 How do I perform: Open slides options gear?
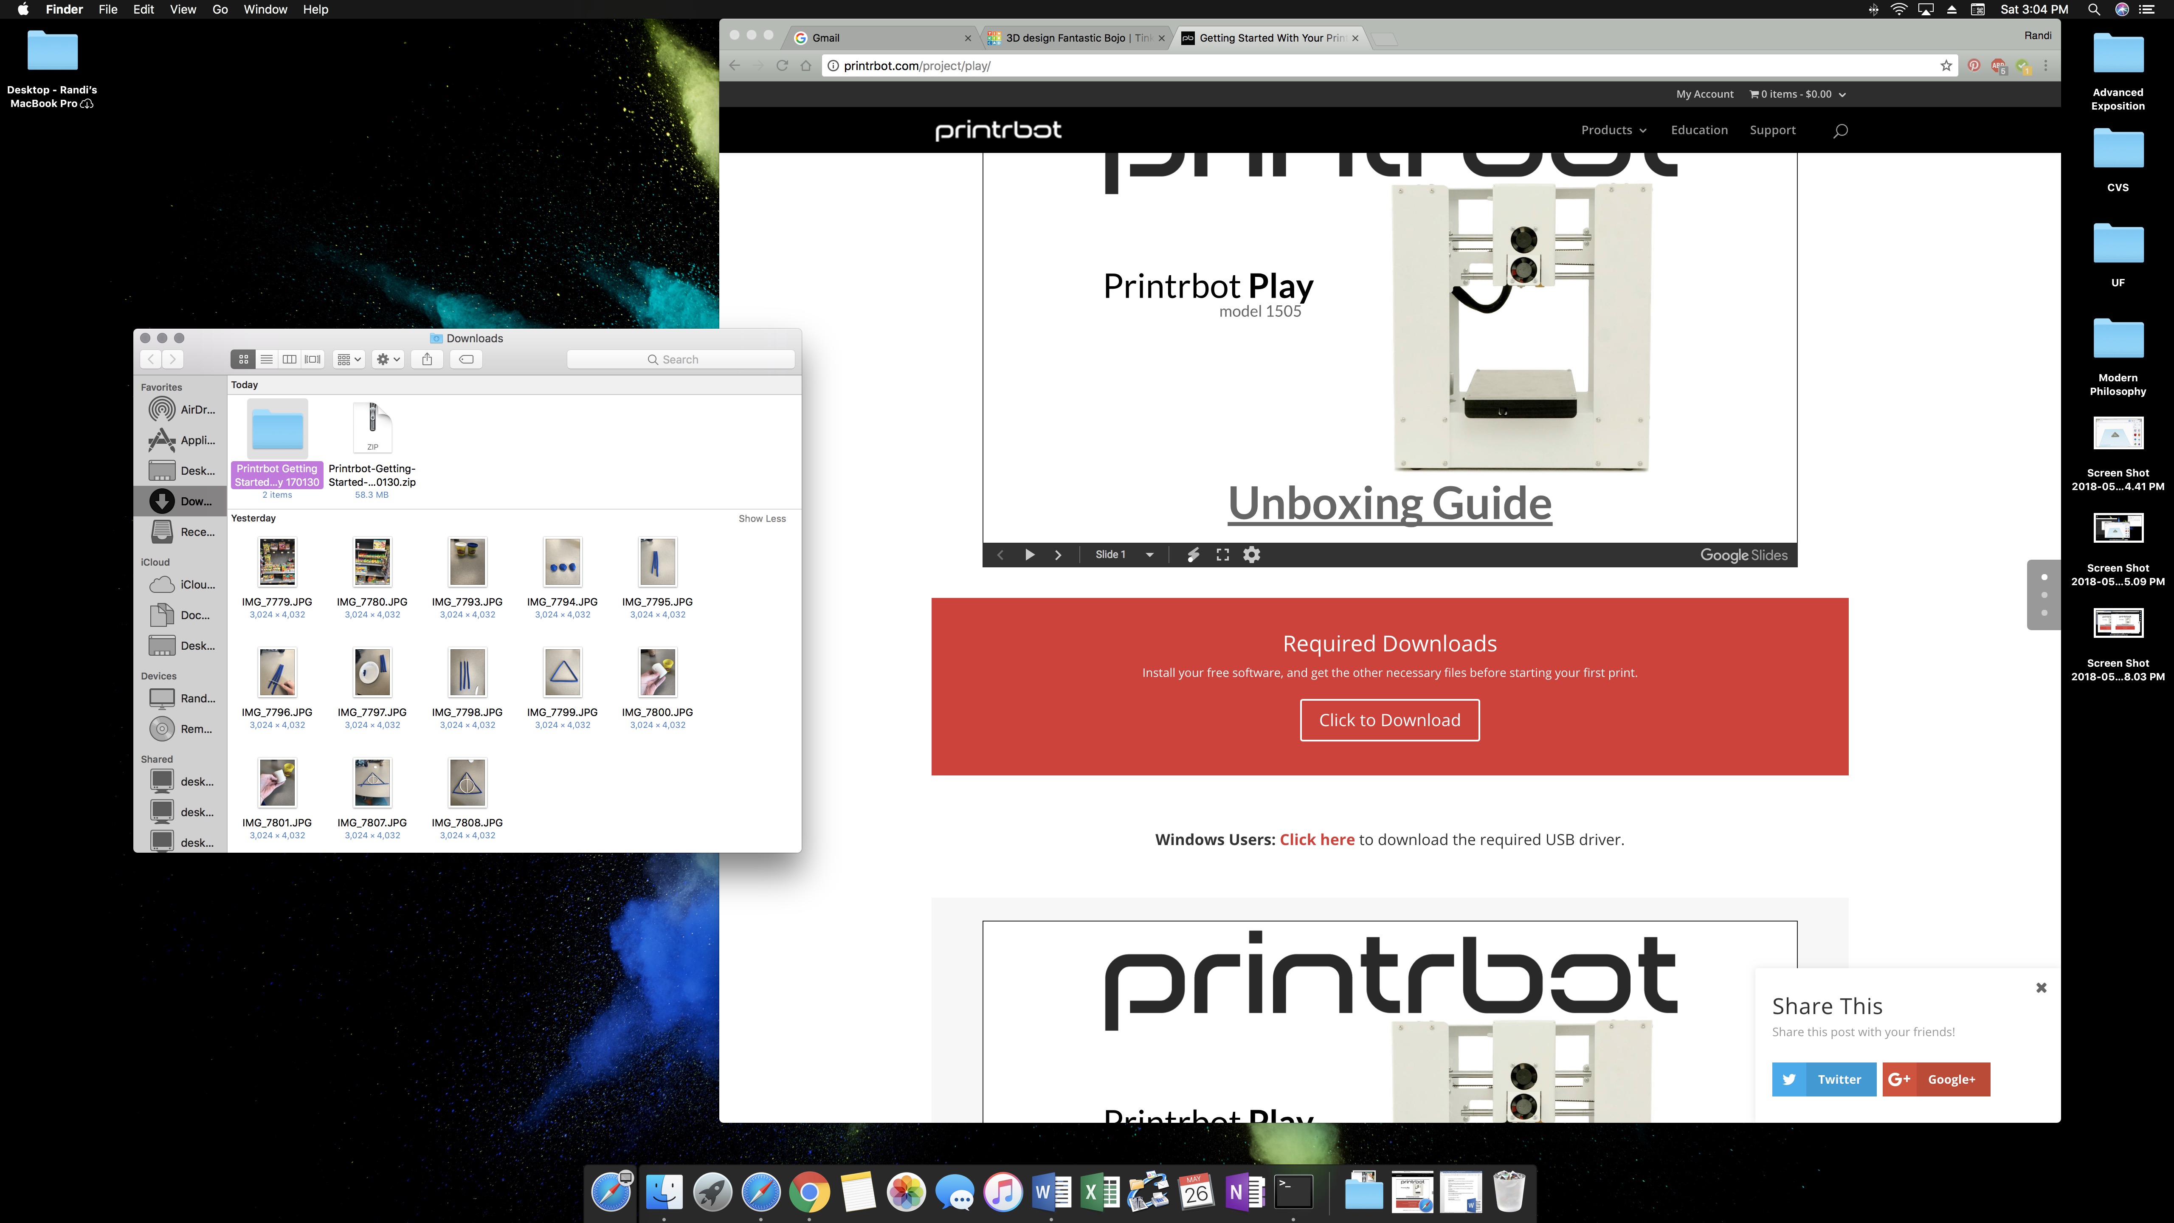1252,555
